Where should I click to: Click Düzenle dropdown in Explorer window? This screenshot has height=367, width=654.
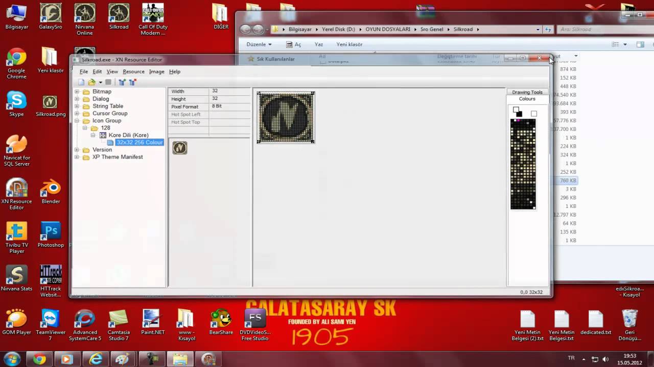tap(259, 44)
